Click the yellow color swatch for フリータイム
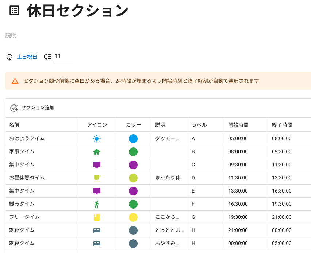The image size is (311, 253). [x=133, y=217]
